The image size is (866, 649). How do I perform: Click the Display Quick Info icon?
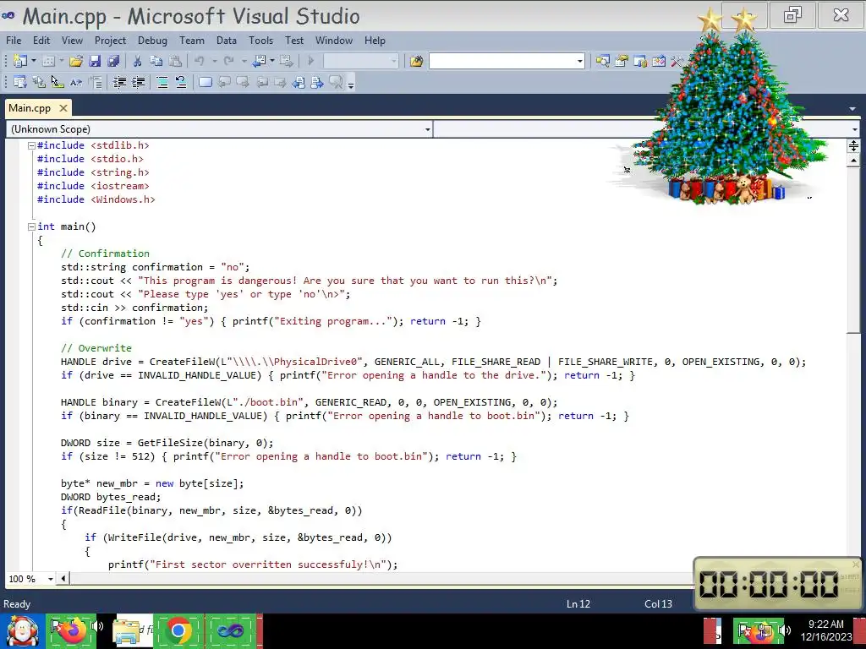click(58, 82)
